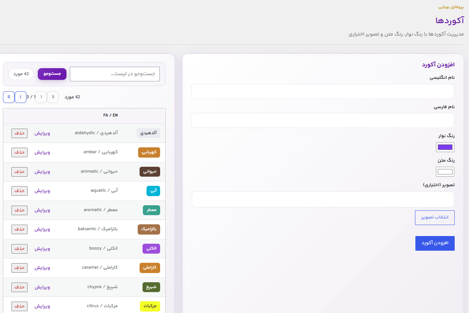Viewport: 469px width, 313px height.
Task: Go to the last page with double-chevron button
Action: click(x=8, y=97)
